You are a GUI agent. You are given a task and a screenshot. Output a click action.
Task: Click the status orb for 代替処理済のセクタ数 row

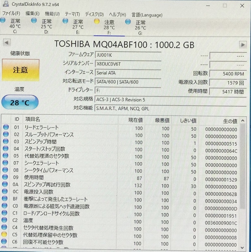click(5, 155)
